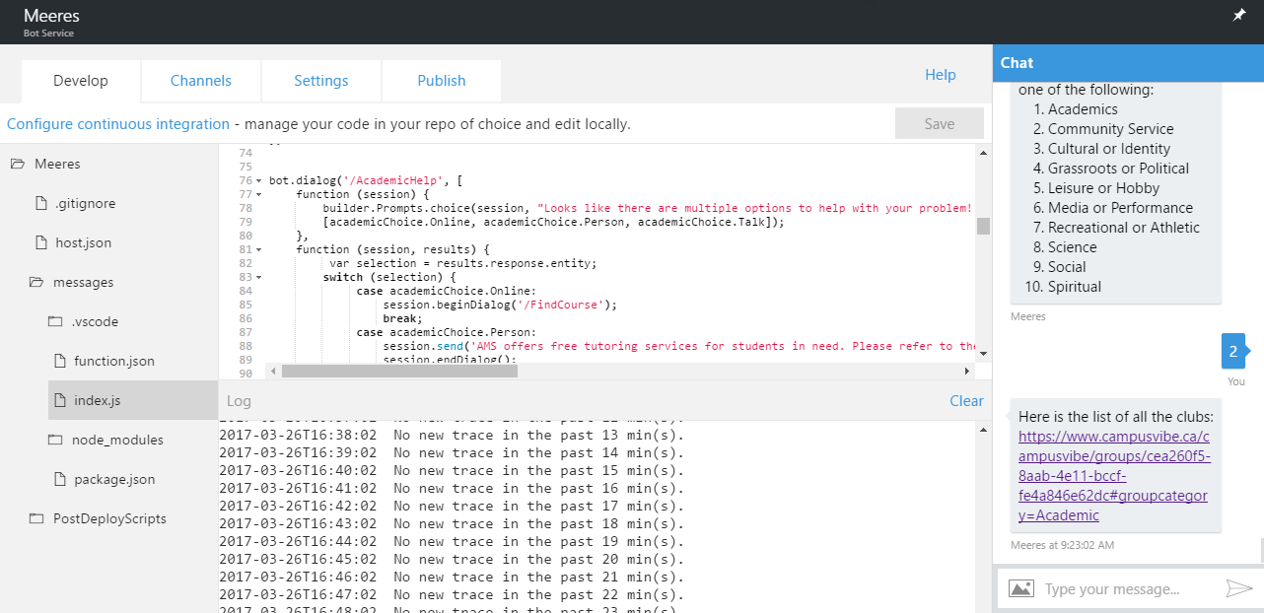Open the campusvibe clubs list link
Image resolution: width=1264 pixels, height=613 pixels.
coord(1116,476)
